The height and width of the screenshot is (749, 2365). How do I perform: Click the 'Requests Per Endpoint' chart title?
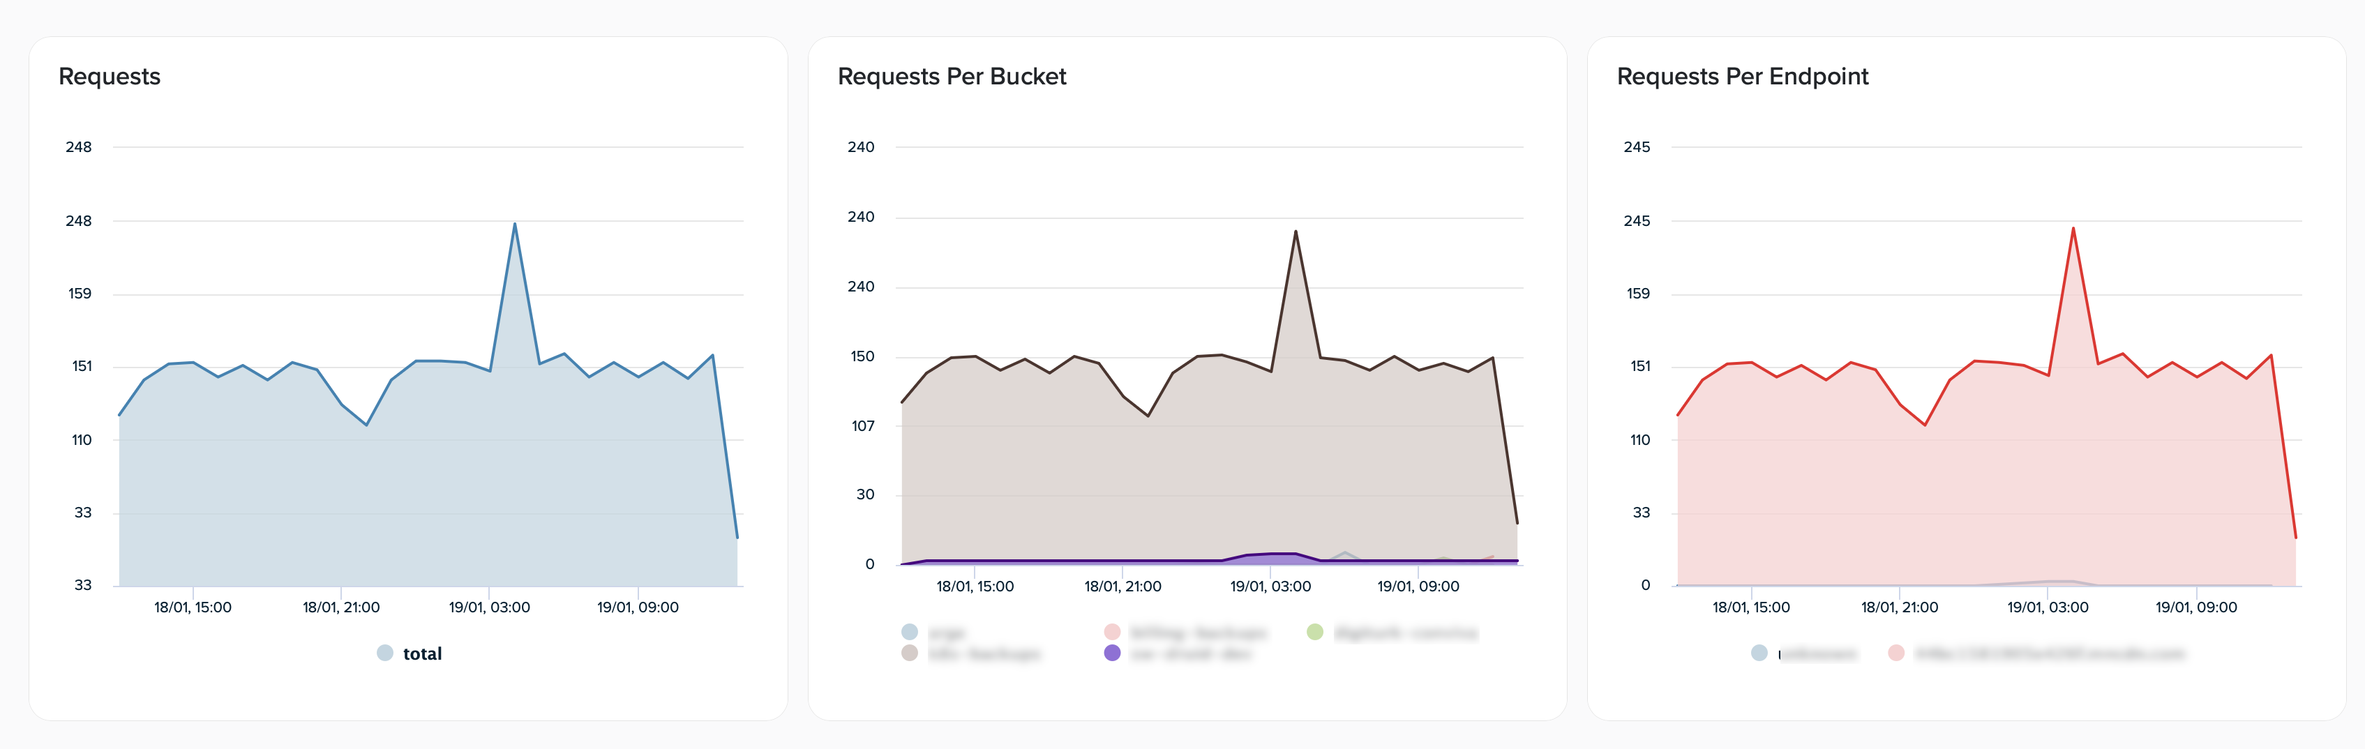(1741, 76)
